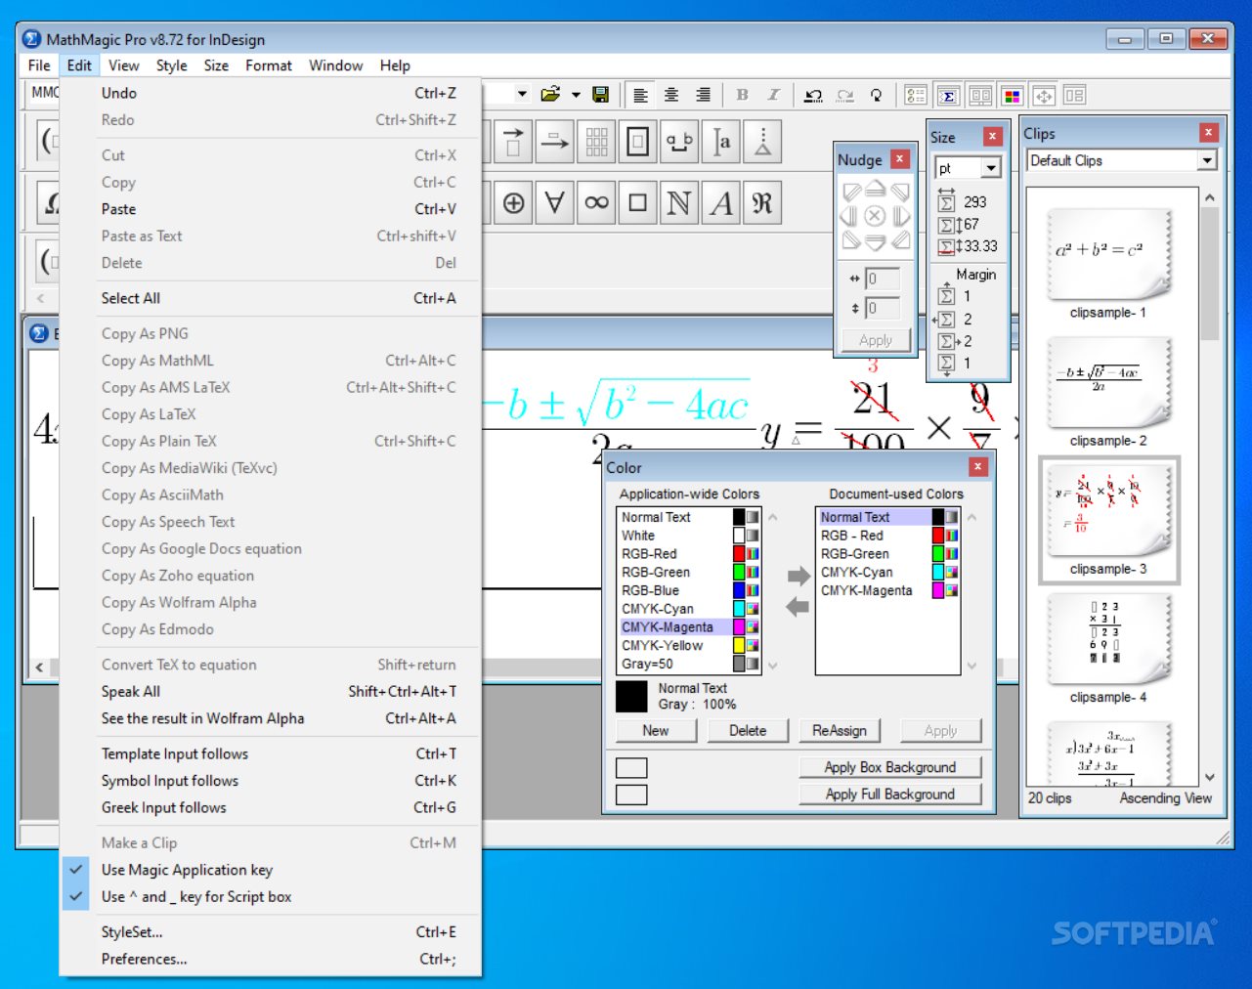This screenshot has width=1252, height=989.
Task: Open the script A symbol palette
Action: [721, 202]
